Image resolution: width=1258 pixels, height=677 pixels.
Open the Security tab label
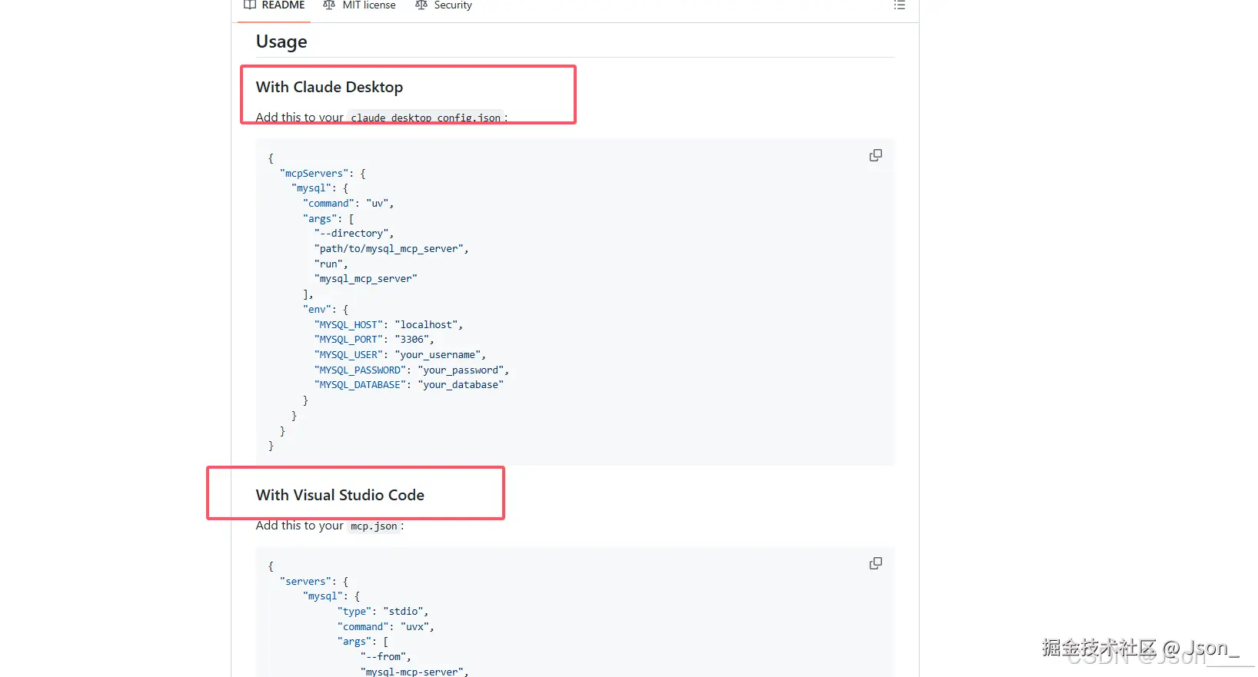coord(453,5)
